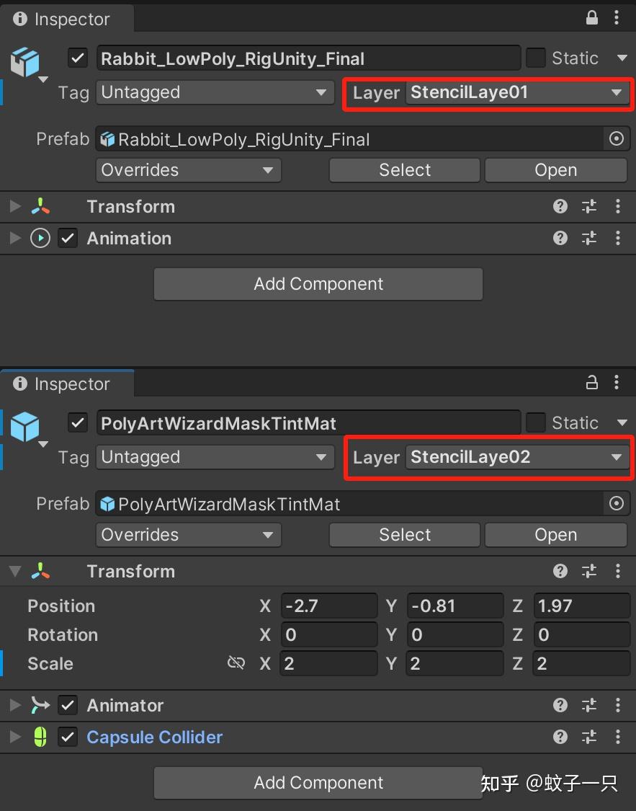Click the Position X field showing -2.7
Screen dimensions: 636x811
pos(329,606)
